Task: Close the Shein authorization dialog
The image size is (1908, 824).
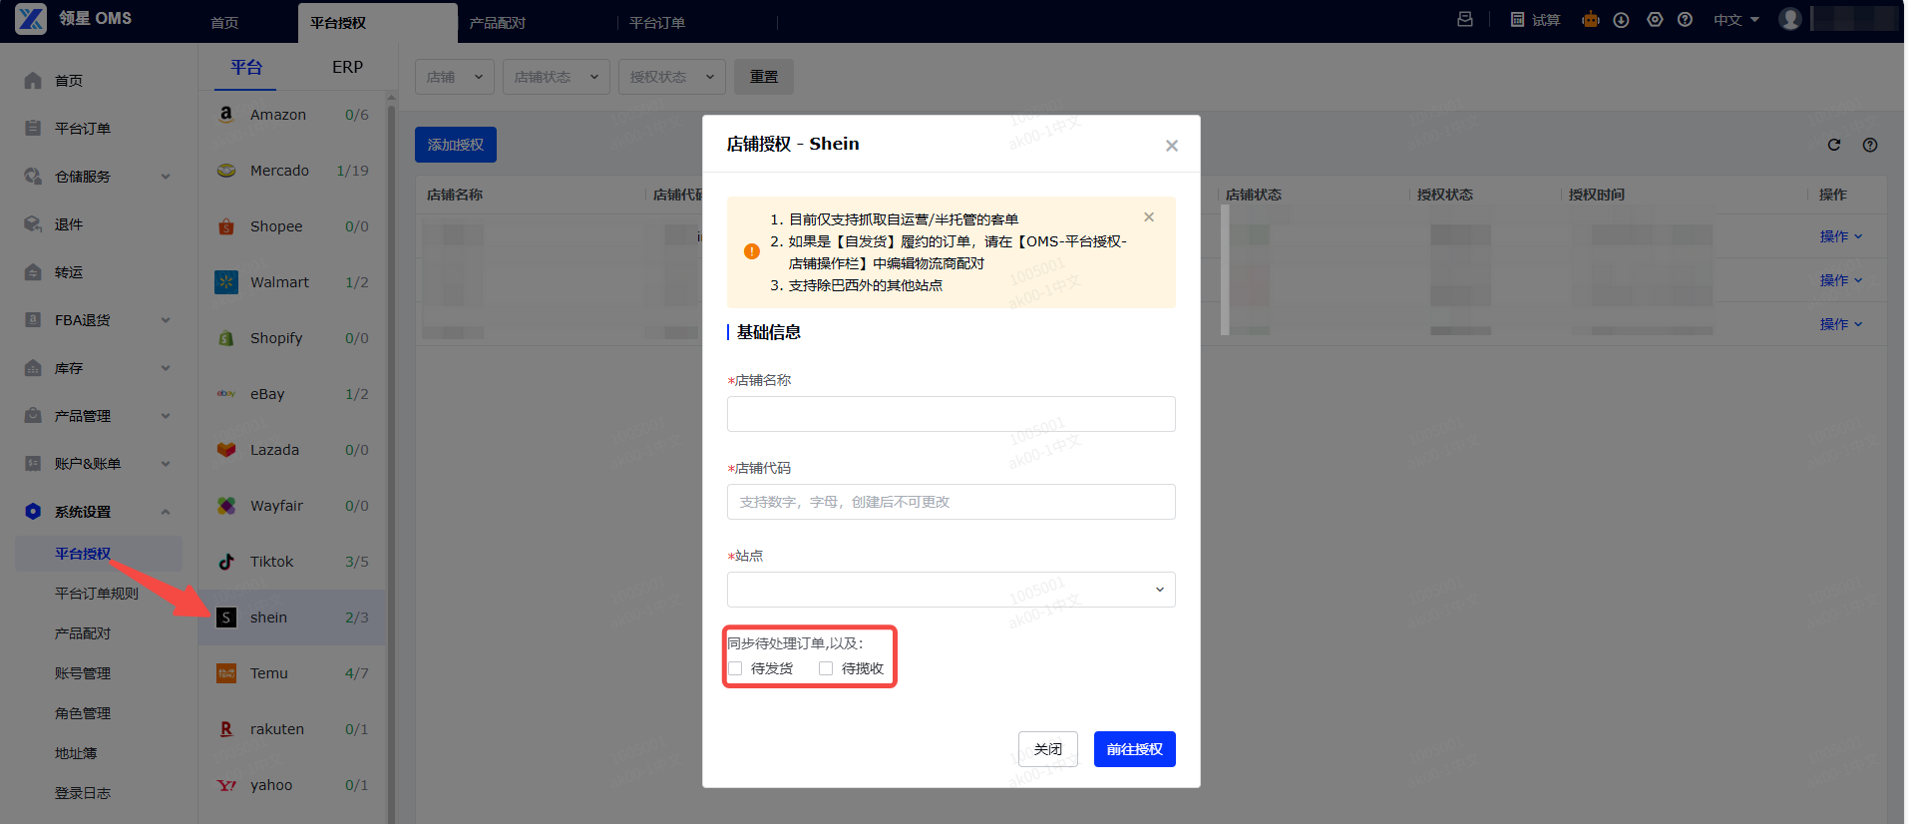Action: (1172, 146)
